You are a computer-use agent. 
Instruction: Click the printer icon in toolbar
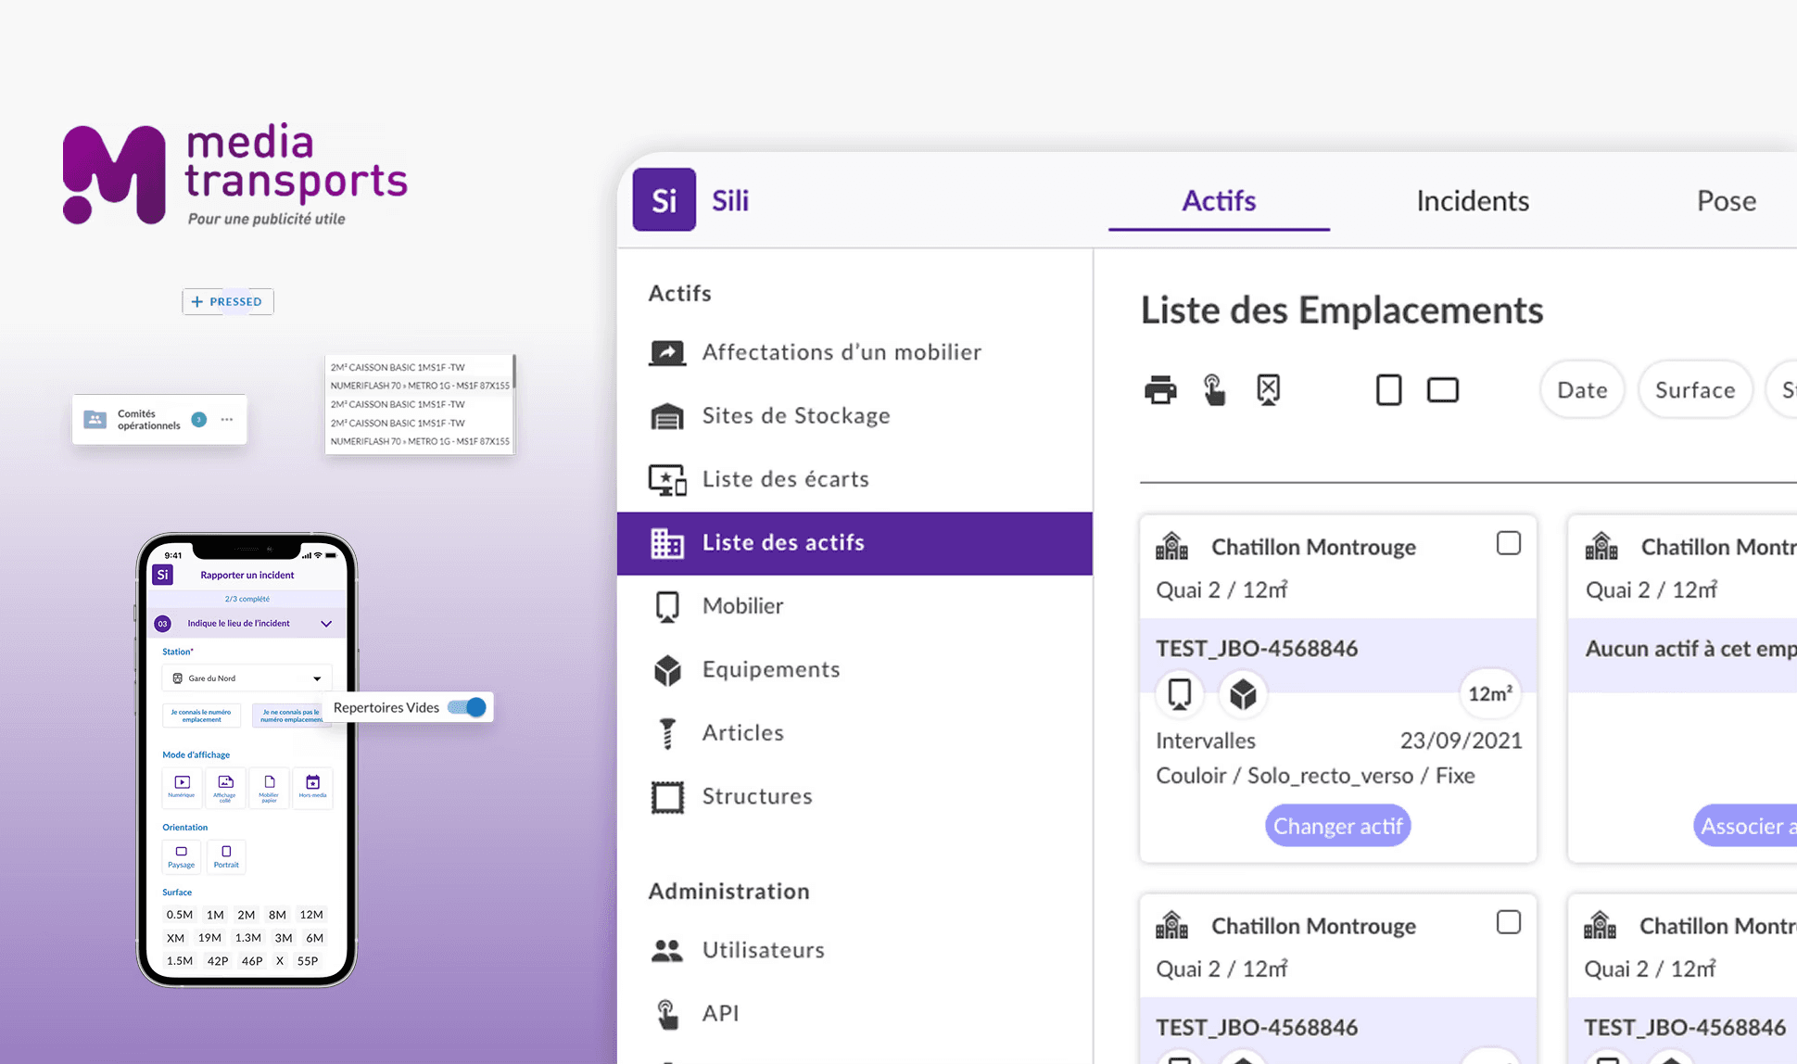pos(1160,390)
